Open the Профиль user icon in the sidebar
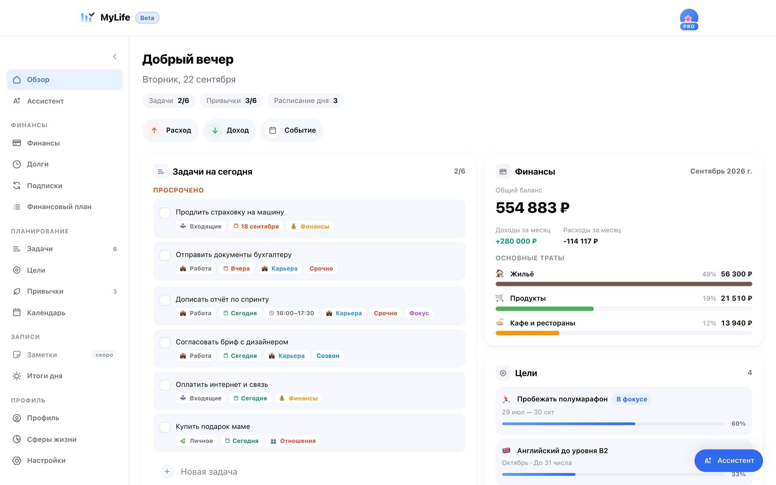 (17, 418)
